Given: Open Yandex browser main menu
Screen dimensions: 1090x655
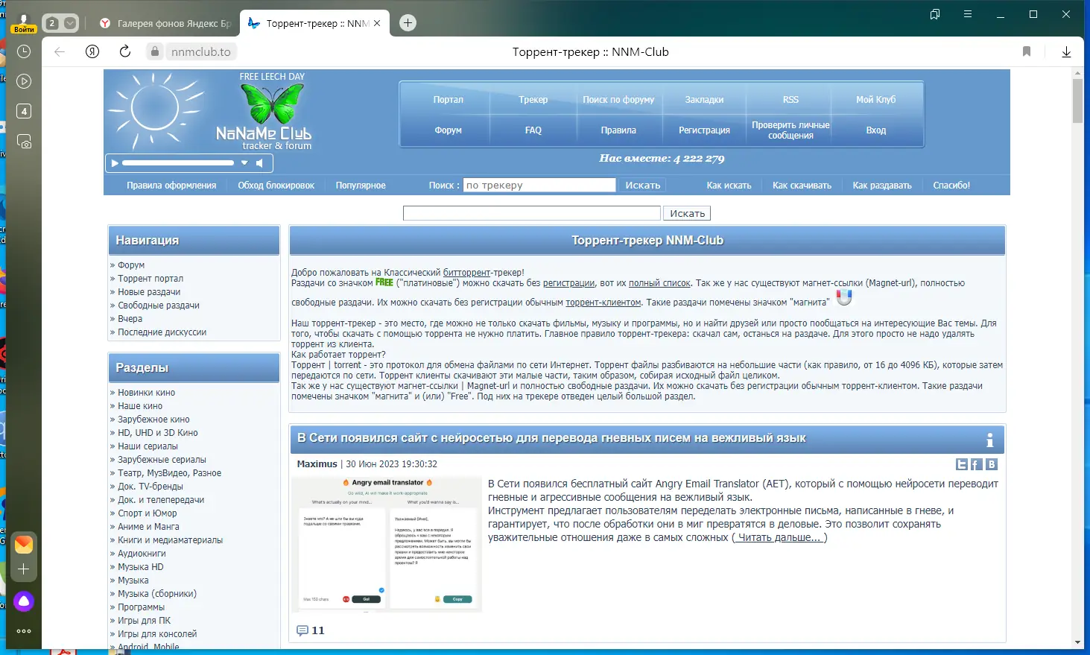Looking at the screenshot, I should point(968,14).
